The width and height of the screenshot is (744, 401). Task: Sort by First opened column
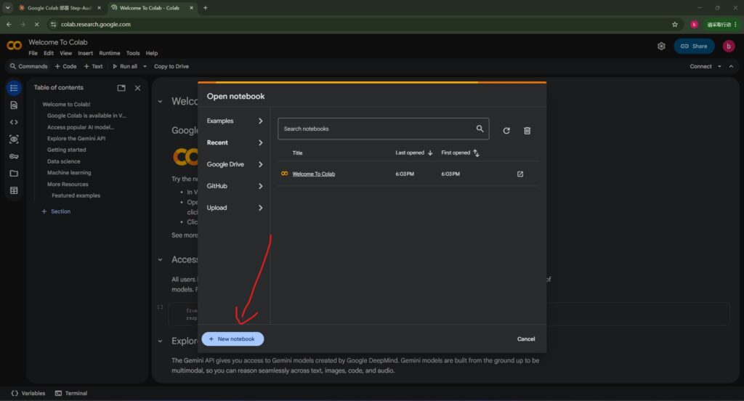point(460,153)
